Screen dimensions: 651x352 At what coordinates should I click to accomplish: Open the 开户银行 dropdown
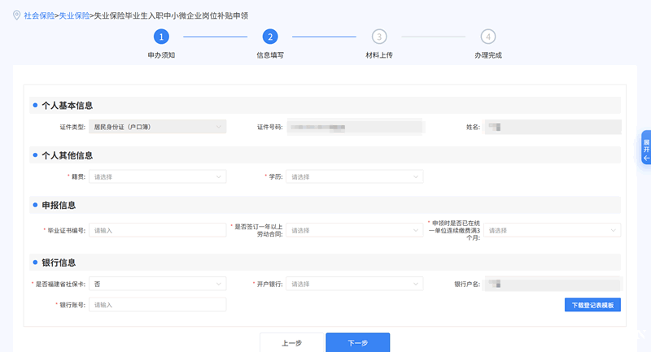356,284
